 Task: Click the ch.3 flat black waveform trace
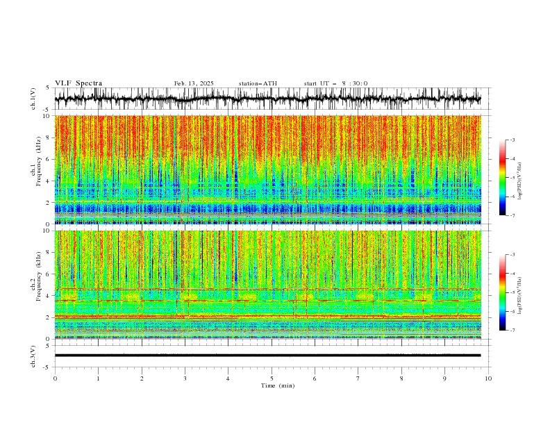pyautogui.click(x=267, y=356)
